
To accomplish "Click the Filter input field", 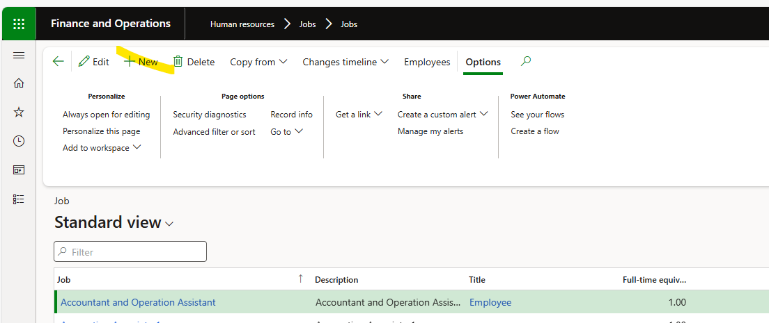I will tap(130, 252).
